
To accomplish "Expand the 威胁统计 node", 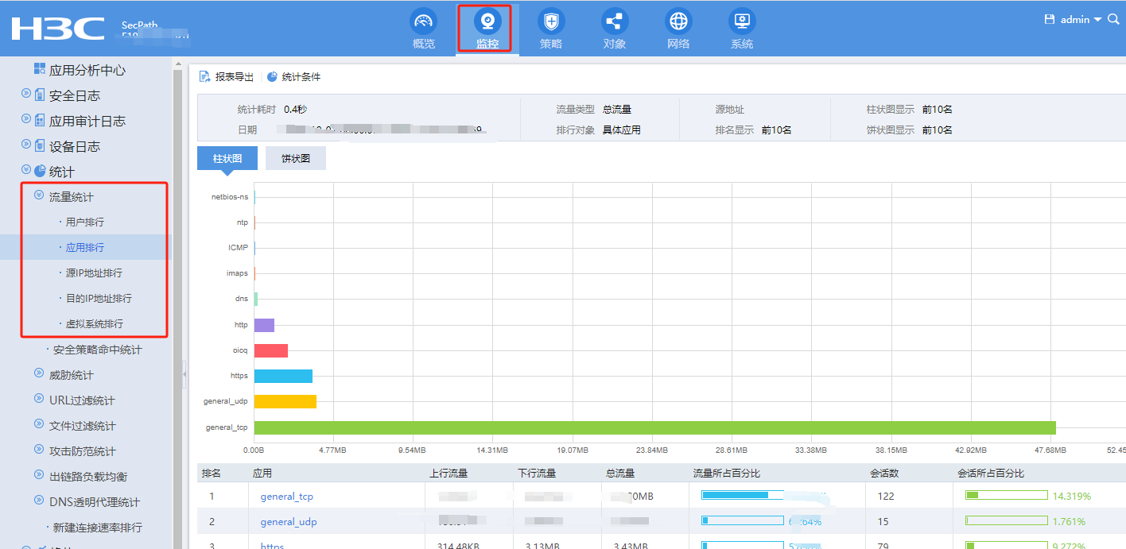I will [39, 374].
